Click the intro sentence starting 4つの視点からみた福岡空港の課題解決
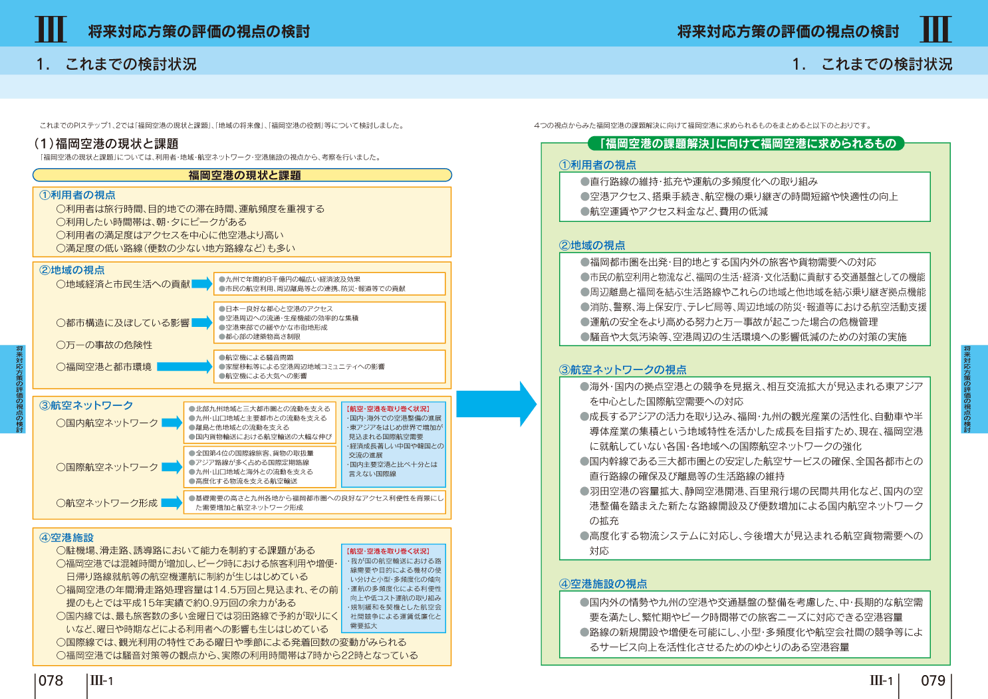This screenshot has width=988, height=699. click(702, 125)
